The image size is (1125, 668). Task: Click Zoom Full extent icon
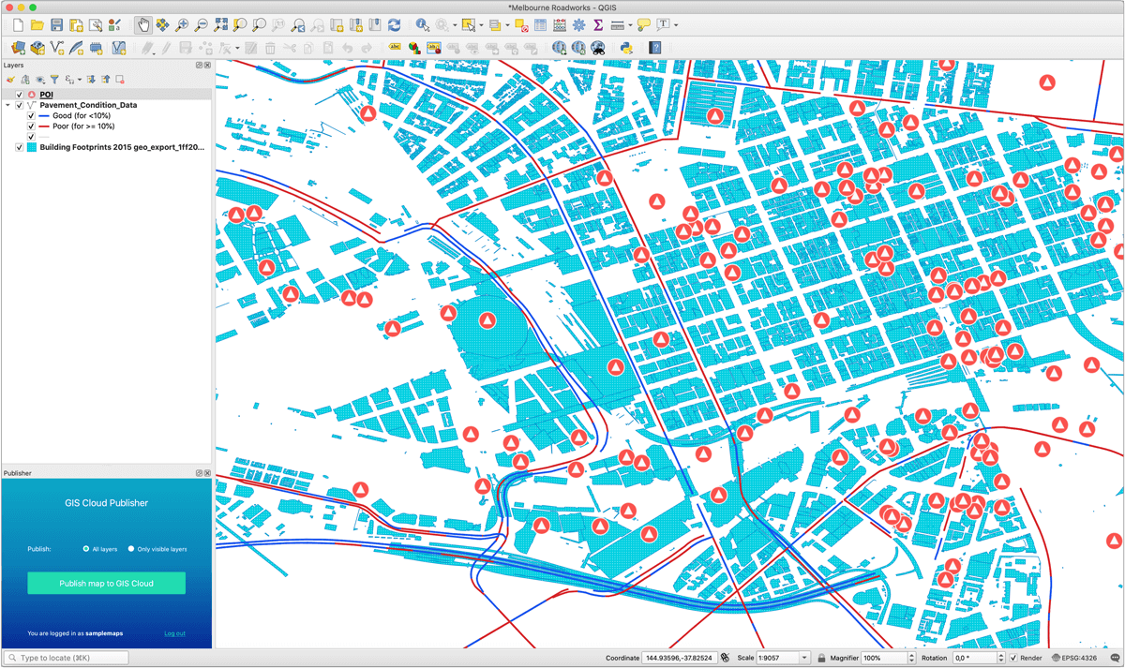click(x=222, y=25)
